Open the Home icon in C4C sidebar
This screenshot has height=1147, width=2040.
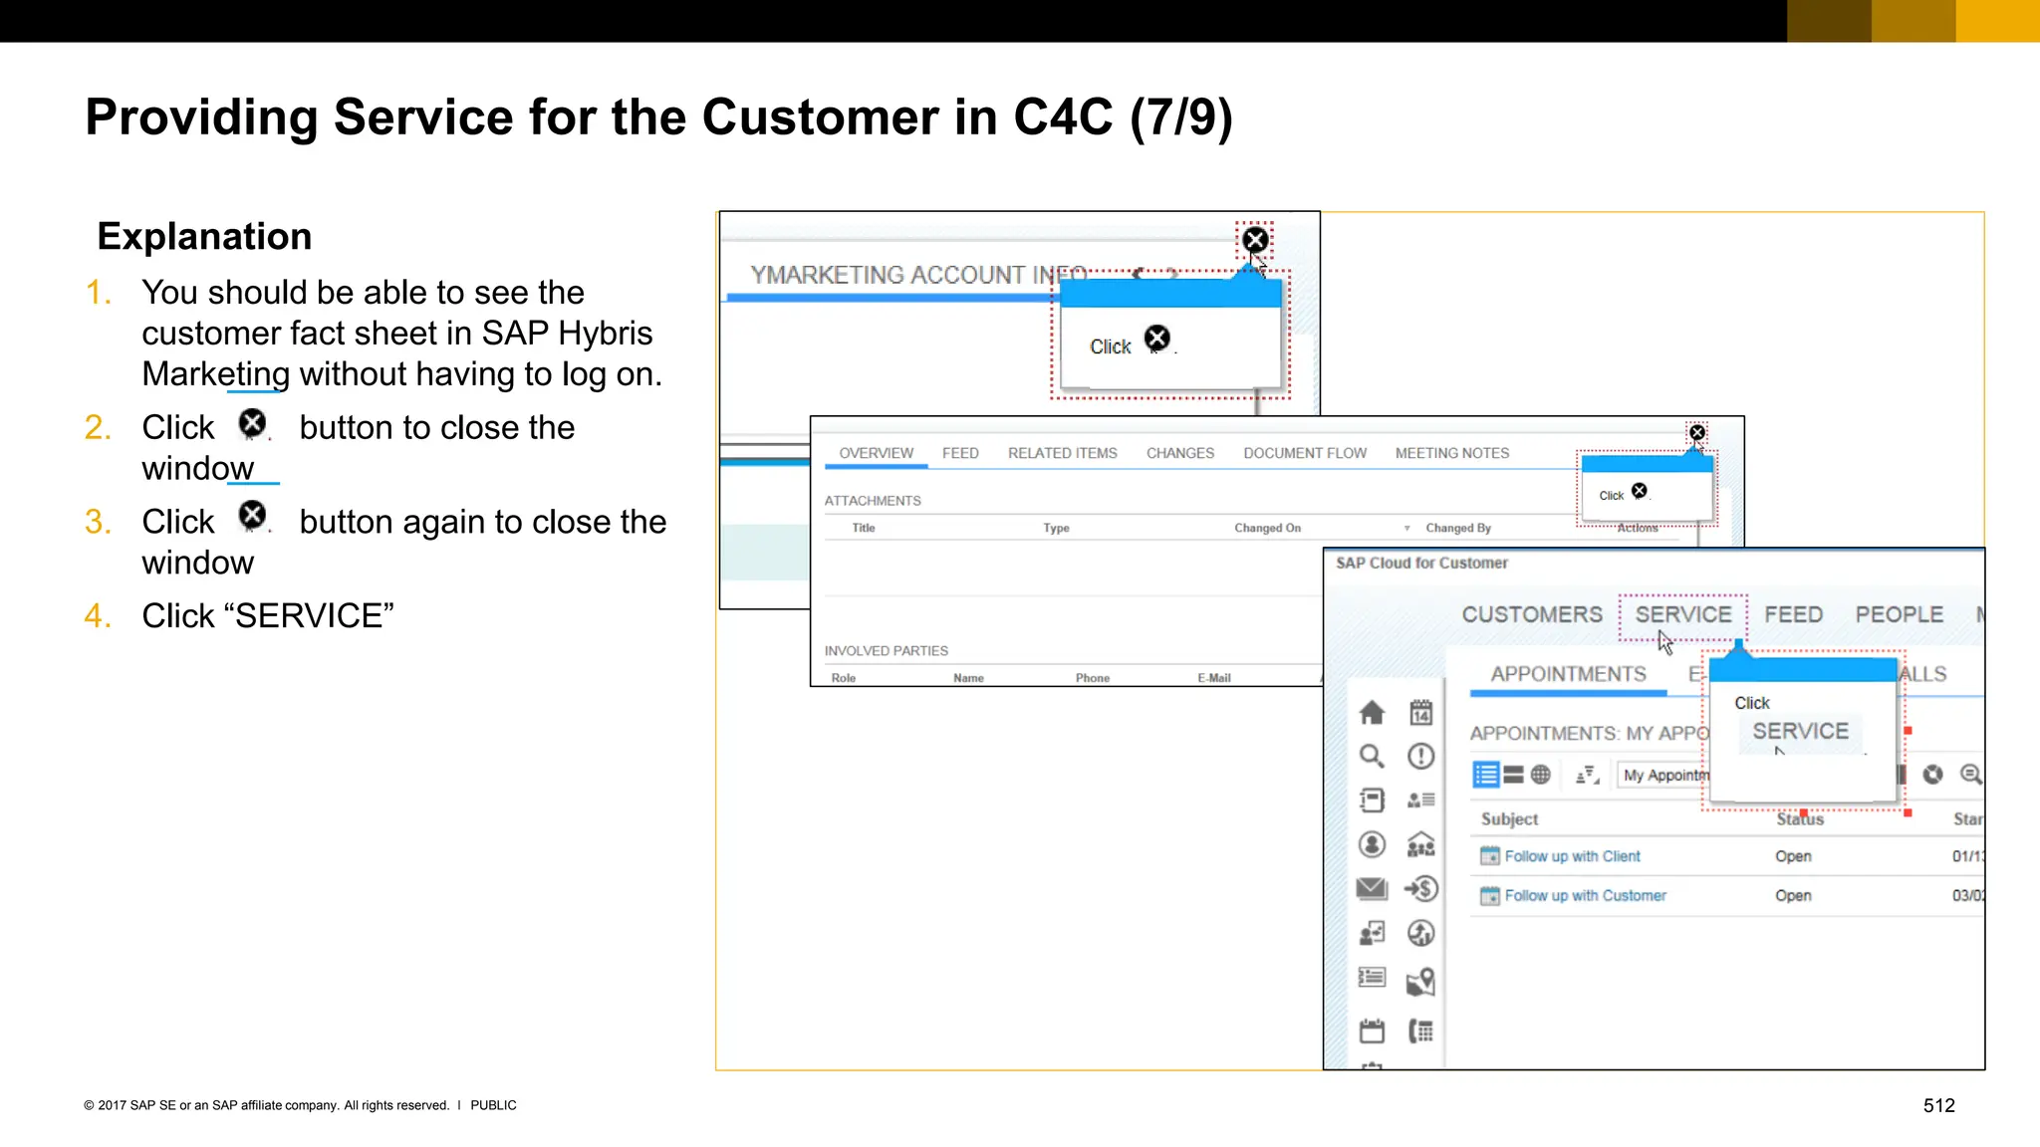1372,712
